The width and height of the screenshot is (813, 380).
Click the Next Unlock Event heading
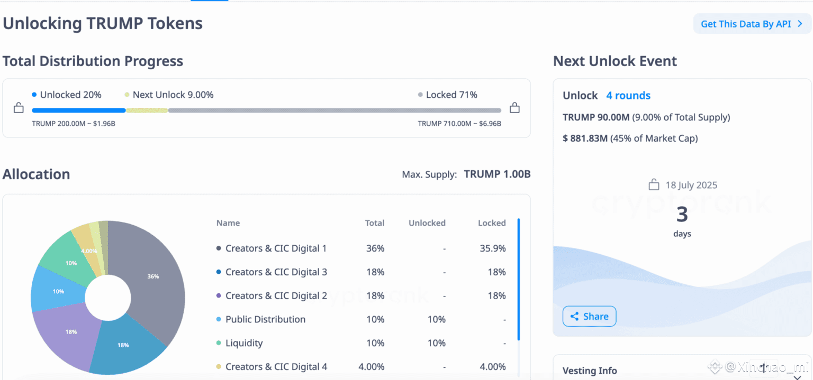tap(615, 61)
